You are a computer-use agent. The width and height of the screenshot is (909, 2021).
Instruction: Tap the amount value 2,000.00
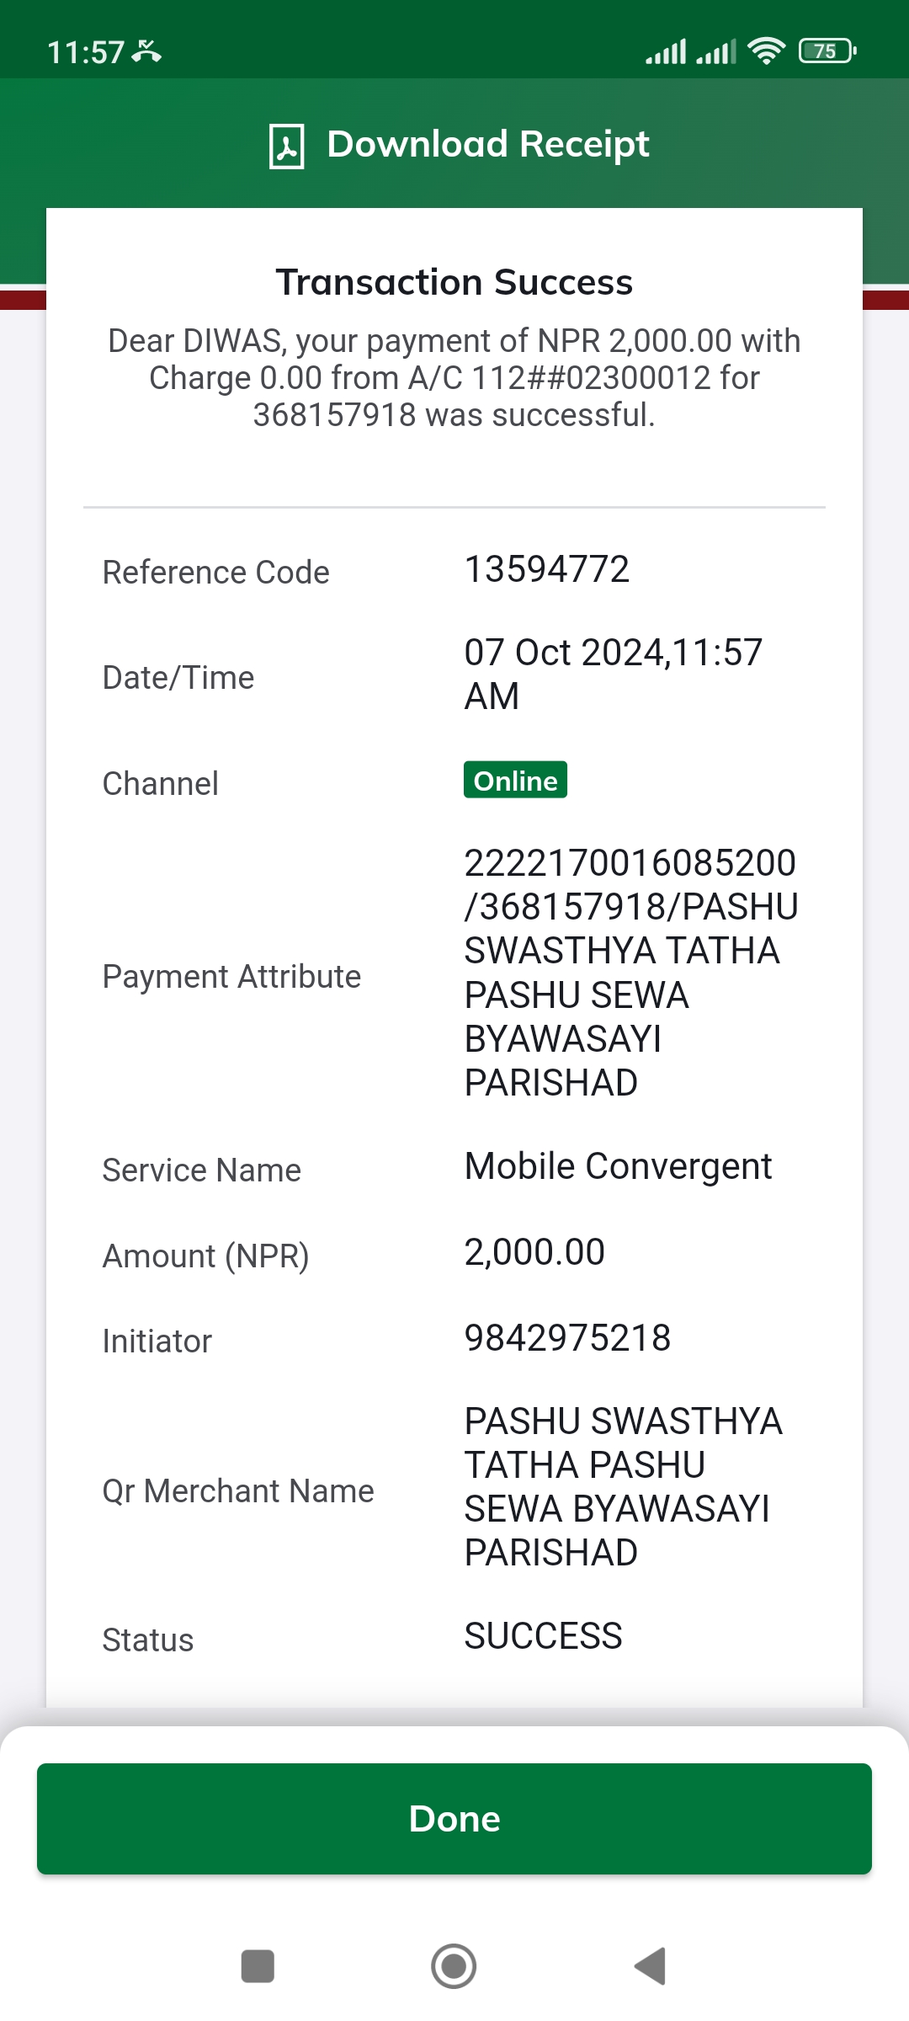534,1252
